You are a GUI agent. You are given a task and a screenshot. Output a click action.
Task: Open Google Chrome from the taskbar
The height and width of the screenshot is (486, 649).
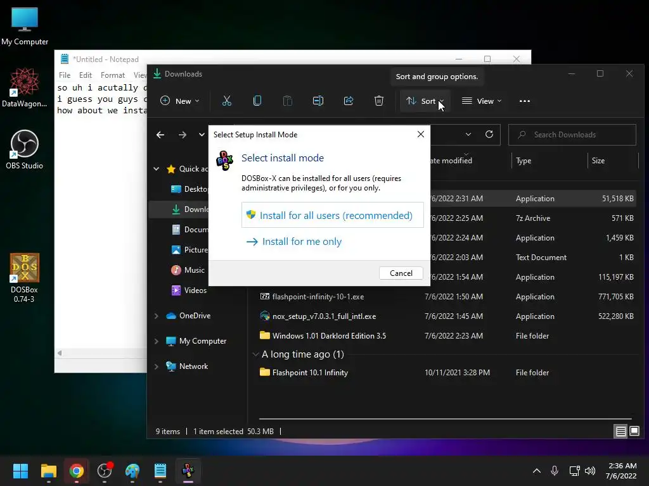pyautogui.click(x=76, y=471)
